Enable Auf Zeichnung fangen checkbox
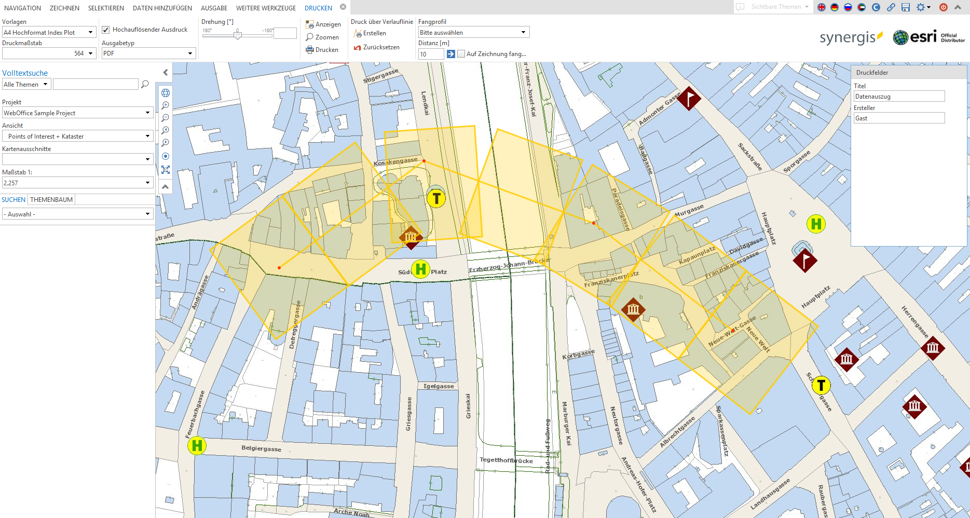 (461, 53)
